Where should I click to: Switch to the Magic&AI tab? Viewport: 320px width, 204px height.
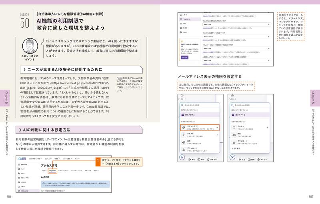[52, 171]
